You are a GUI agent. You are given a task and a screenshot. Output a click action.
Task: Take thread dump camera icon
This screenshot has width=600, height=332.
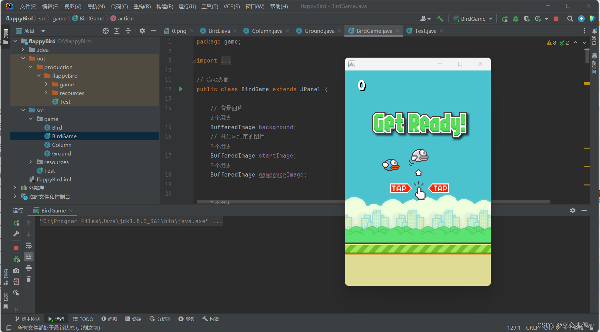pyautogui.click(x=16, y=271)
